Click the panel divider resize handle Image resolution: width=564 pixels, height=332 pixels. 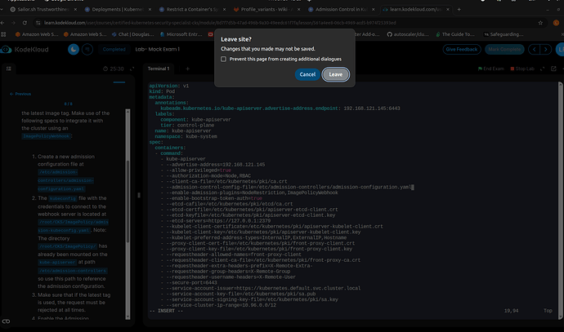(139, 195)
